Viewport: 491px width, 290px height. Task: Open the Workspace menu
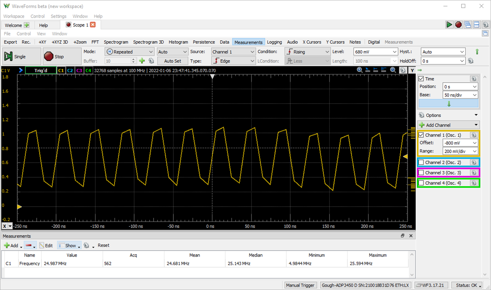click(x=14, y=16)
